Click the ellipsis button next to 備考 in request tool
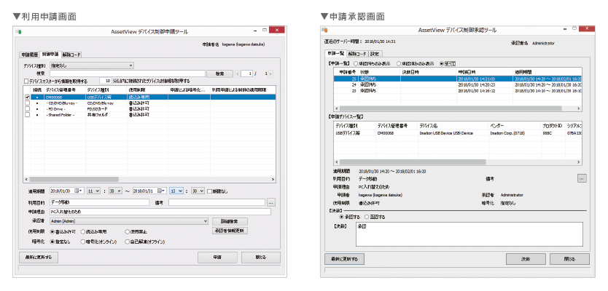Screen dimensions: 608x291 click(271, 202)
